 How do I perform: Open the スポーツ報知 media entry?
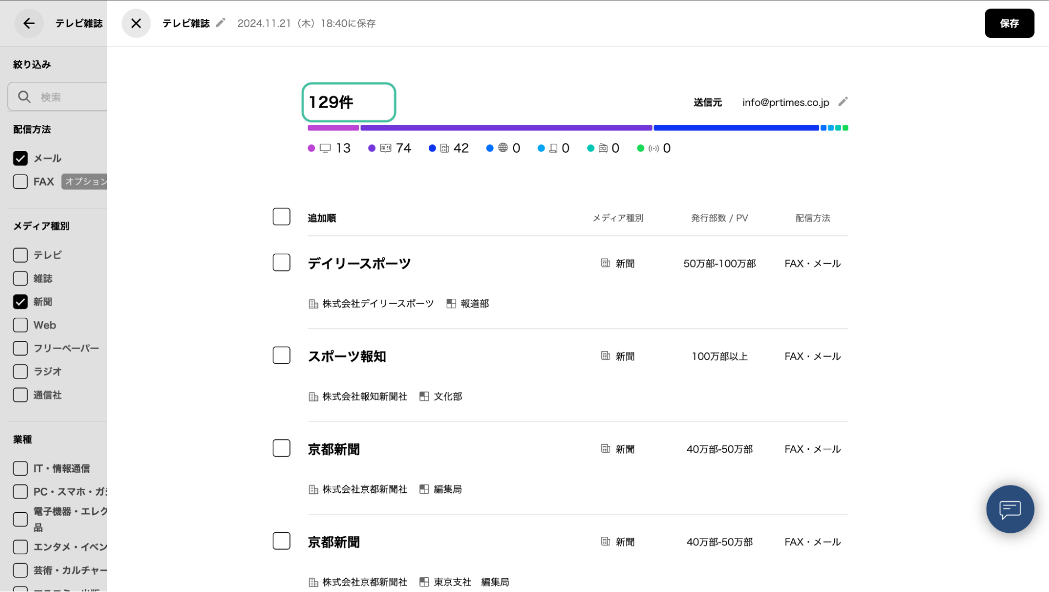347,357
